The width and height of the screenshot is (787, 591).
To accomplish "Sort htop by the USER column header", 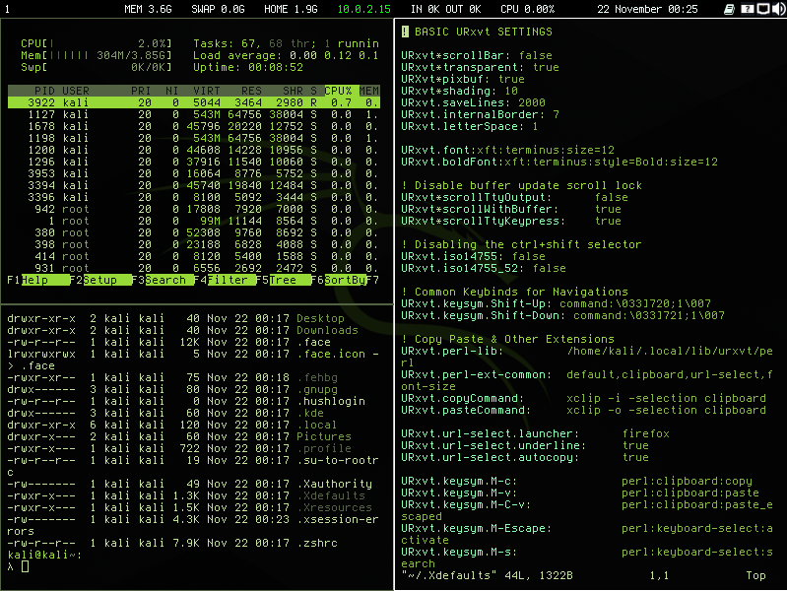I will pos(76,91).
